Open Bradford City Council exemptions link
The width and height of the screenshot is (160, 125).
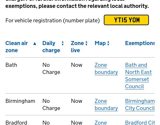click(140, 123)
